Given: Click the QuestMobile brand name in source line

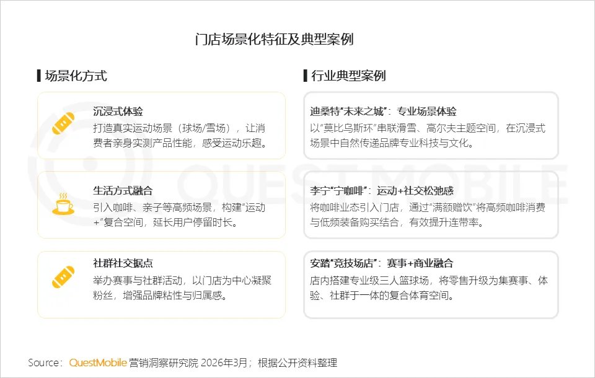Looking at the screenshot, I should click(x=98, y=363).
